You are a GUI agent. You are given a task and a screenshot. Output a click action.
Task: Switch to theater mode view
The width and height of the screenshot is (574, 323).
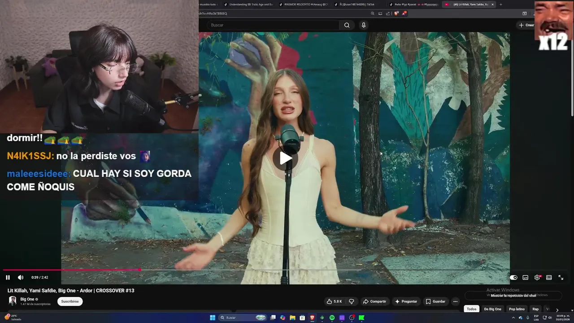tap(549, 277)
